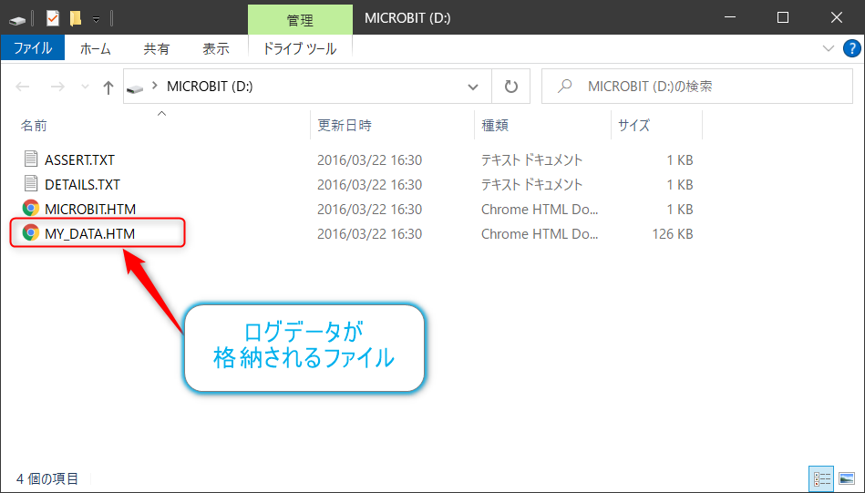Open the ファイル menu tab
The width and height of the screenshot is (865, 493).
tap(33, 48)
